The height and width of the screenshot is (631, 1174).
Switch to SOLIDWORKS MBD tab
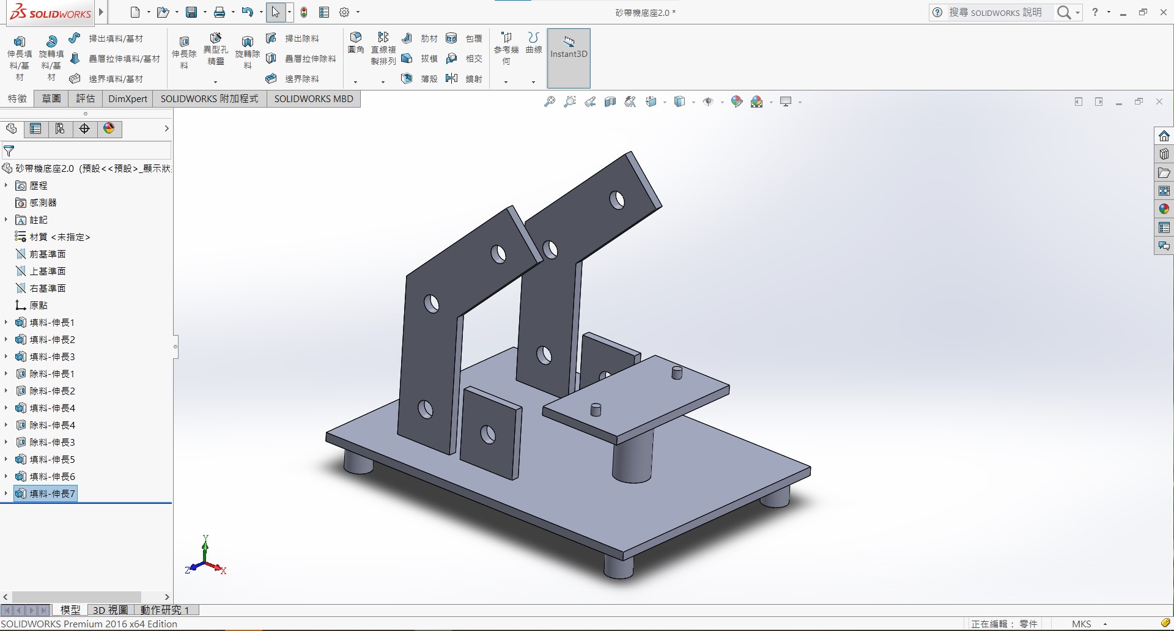pos(314,98)
